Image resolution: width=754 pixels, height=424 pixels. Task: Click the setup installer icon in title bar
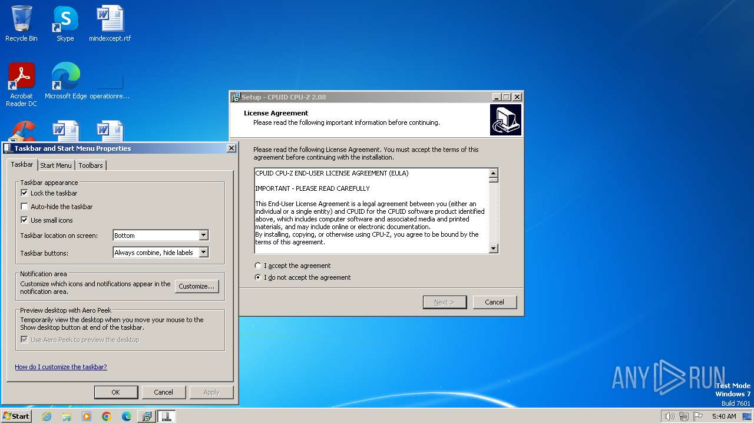coord(236,97)
